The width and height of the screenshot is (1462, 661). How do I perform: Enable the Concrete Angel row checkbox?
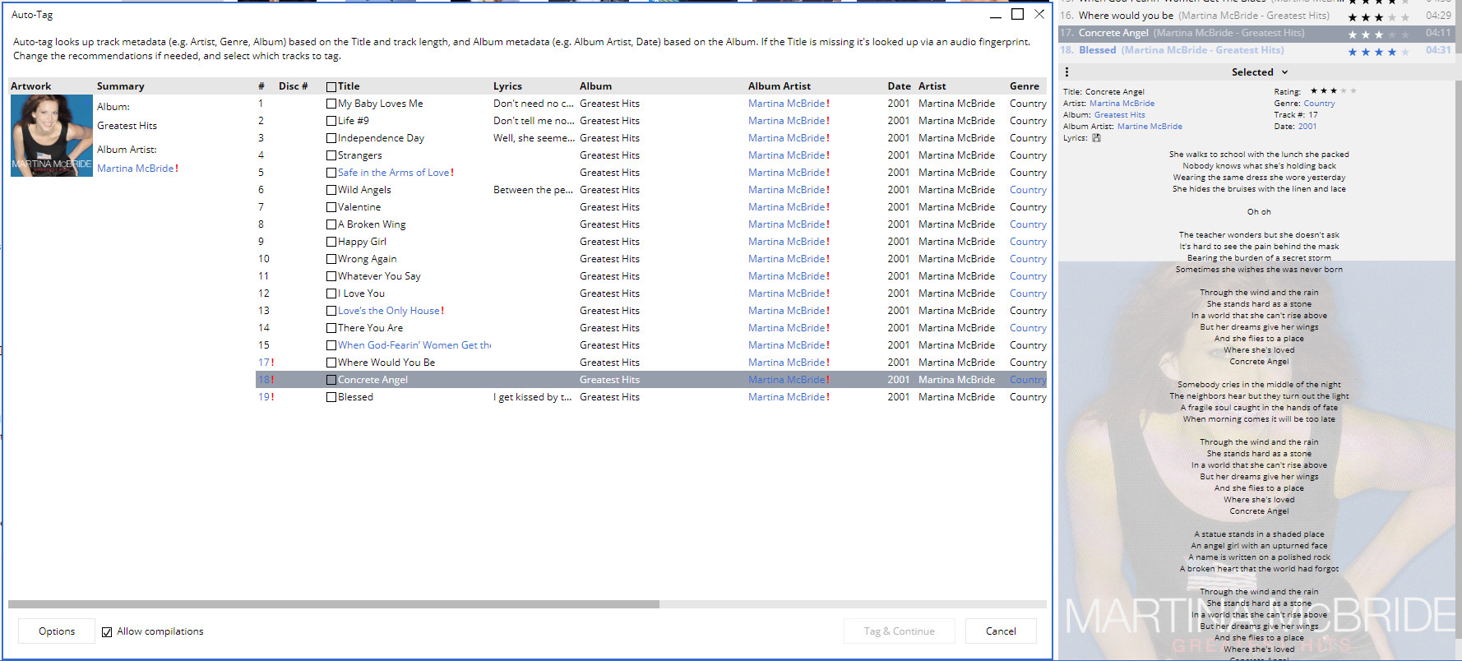[331, 380]
